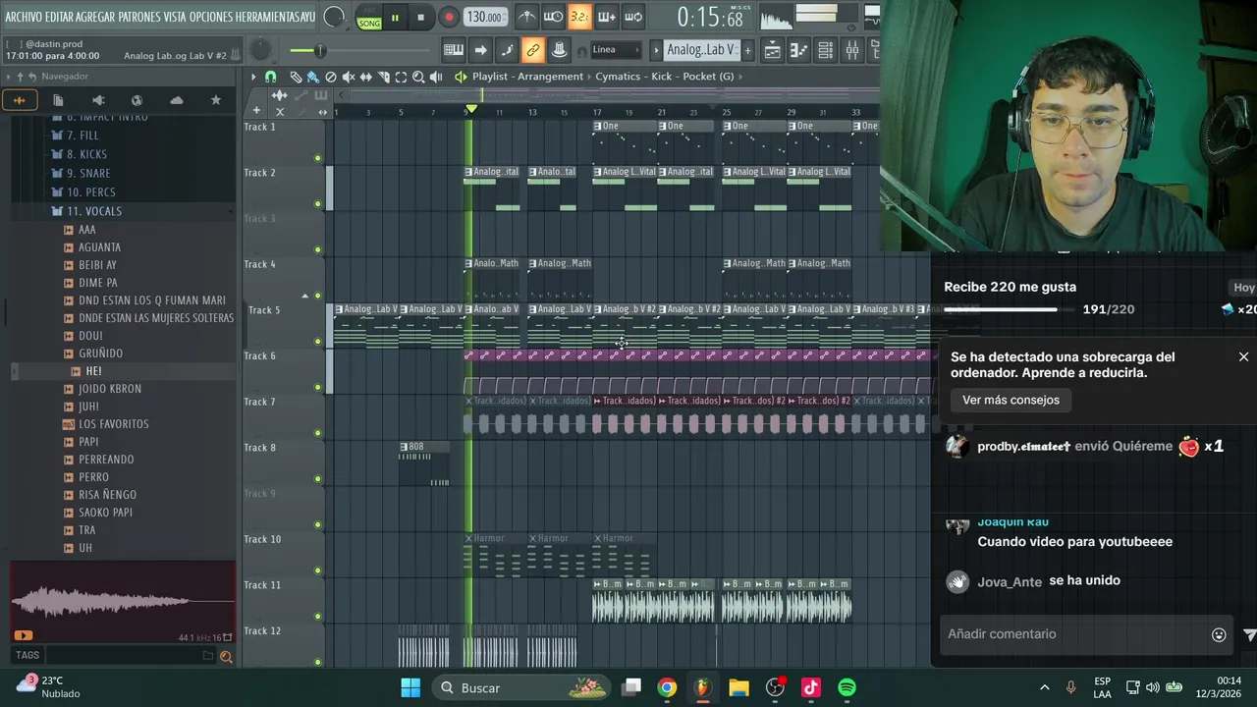Toggle the countdown before recording button
This screenshot has height=707, width=1257.
(x=580, y=17)
